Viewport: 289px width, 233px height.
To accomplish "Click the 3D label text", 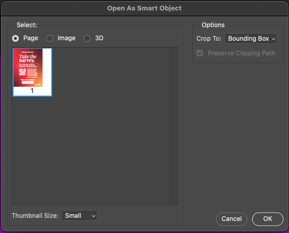I will [99, 38].
